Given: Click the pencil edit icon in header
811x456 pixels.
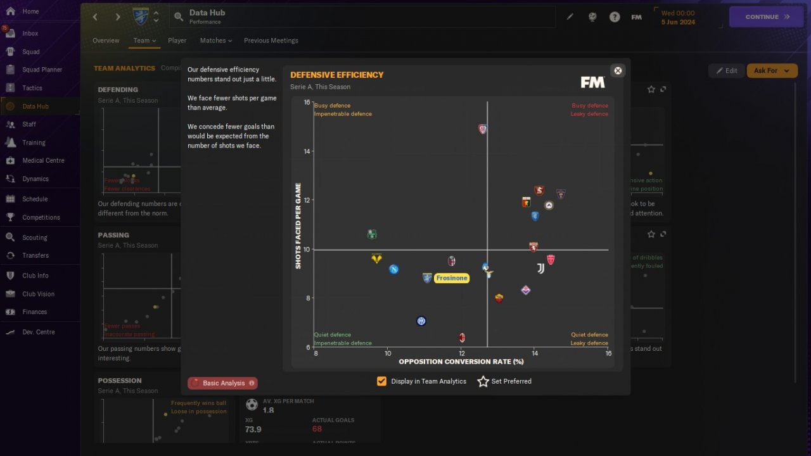Looking at the screenshot, I should click(x=570, y=17).
